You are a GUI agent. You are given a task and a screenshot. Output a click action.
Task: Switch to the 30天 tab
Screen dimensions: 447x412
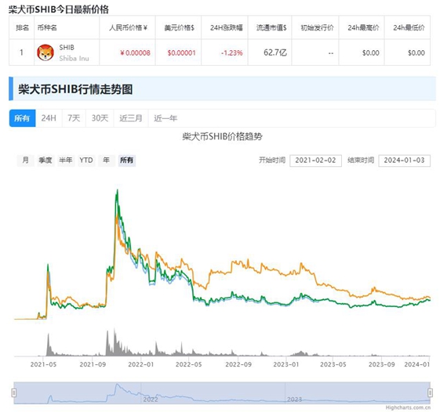tap(100, 118)
